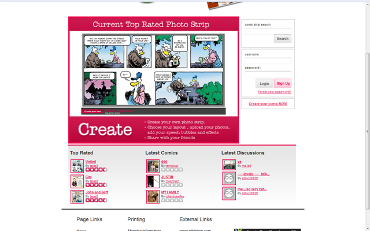Screen dimensions: 370x231
Task: Click the star rating for United
Action: click(x=96, y=169)
